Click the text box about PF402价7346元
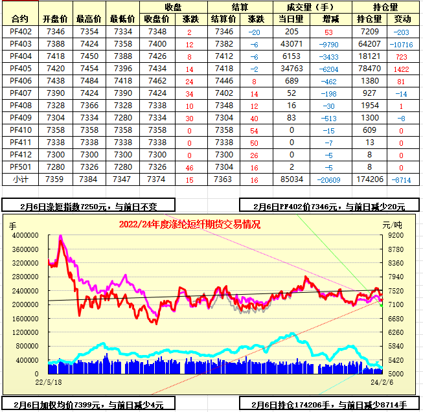This screenshot has width=423, height=412. (x=329, y=206)
